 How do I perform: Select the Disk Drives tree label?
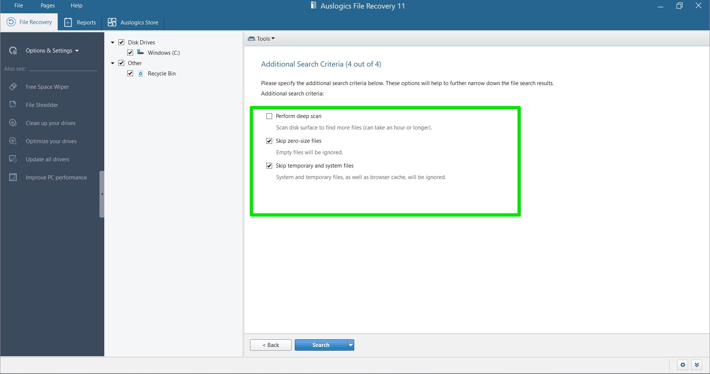coord(141,43)
